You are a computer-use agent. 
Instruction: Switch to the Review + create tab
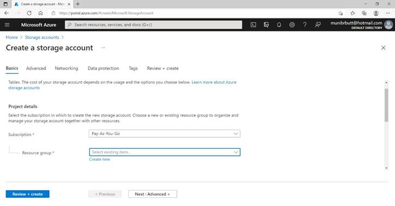(x=163, y=68)
